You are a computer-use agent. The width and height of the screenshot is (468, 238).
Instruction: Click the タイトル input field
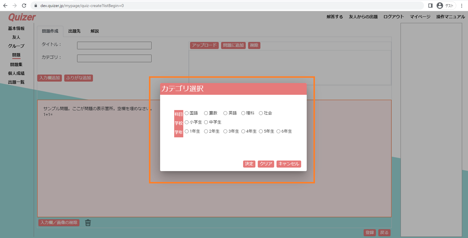114,45
